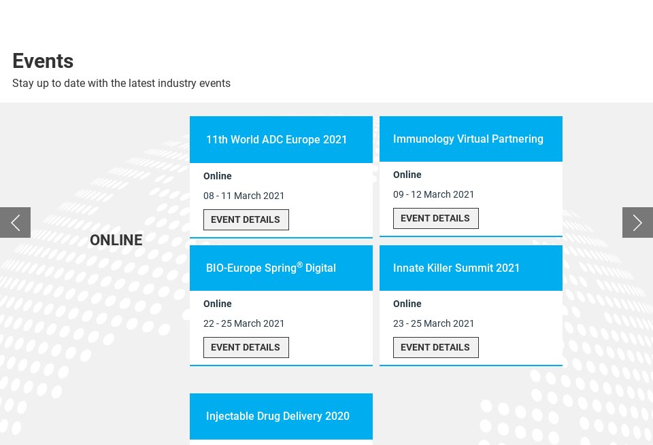The image size is (653, 445).
Task: Open the Injectable Drug Delivery 2020 card
Action: [278, 416]
